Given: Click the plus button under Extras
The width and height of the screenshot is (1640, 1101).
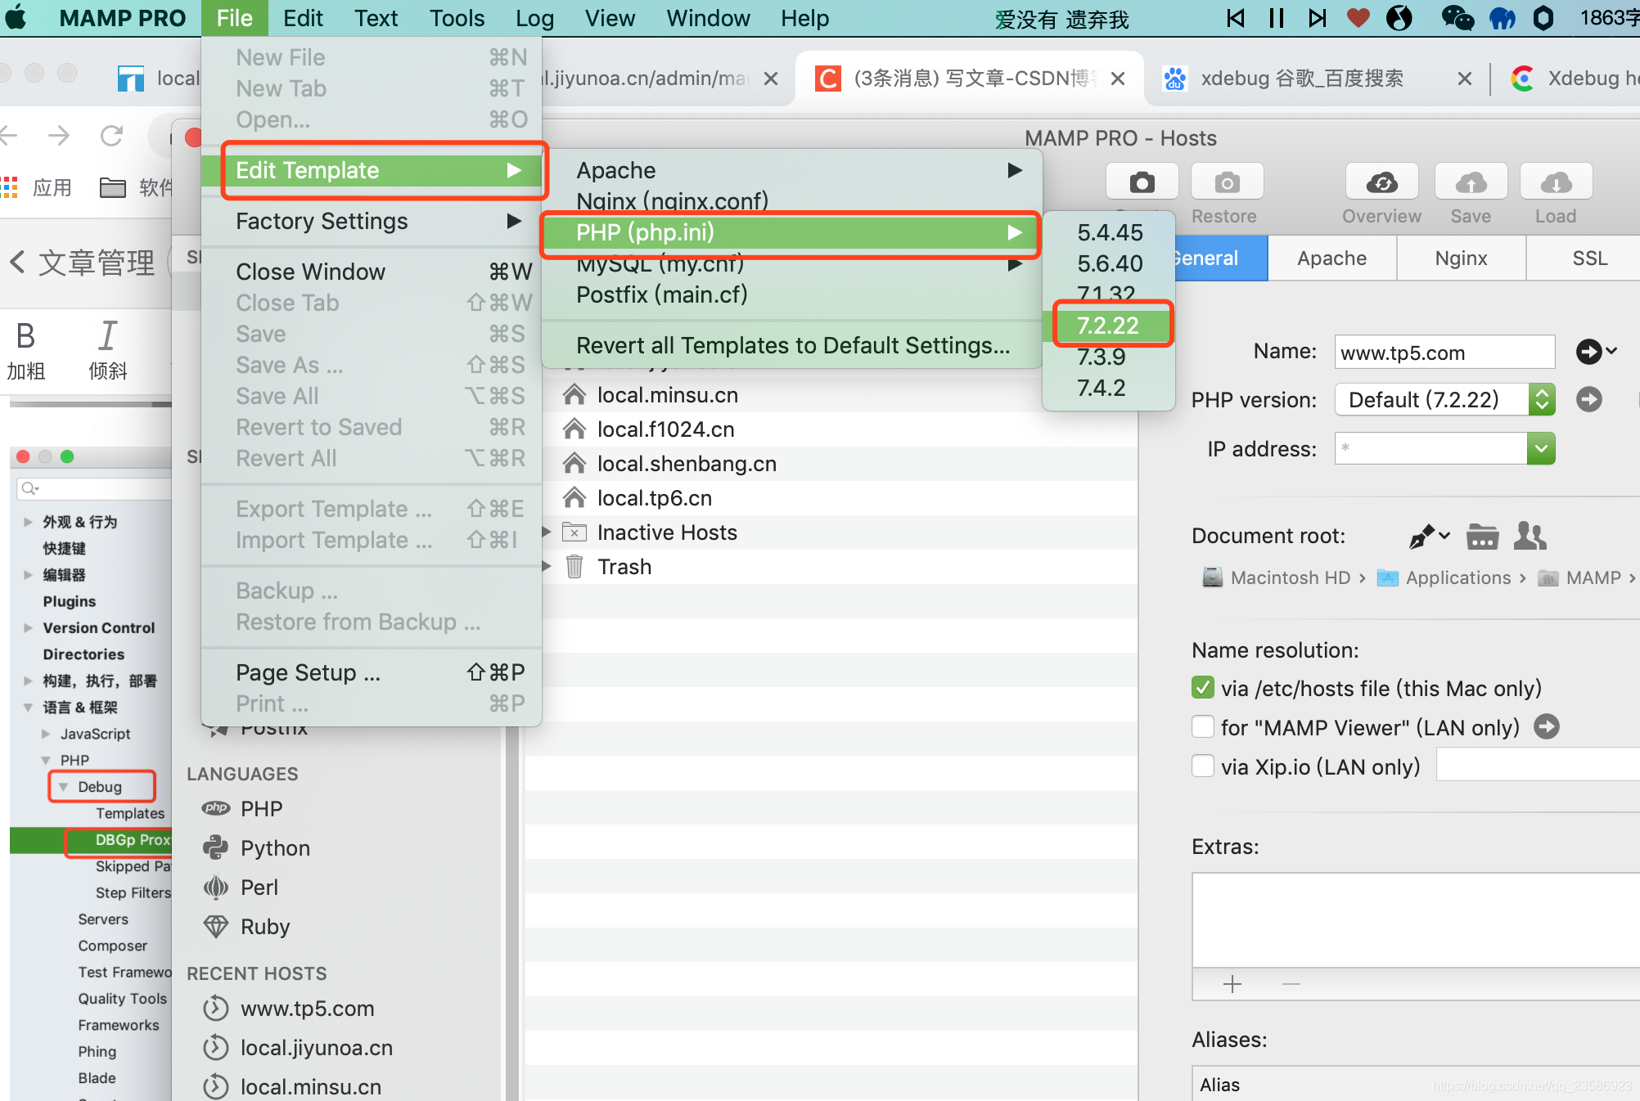Looking at the screenshot, I should point(1232,984).
